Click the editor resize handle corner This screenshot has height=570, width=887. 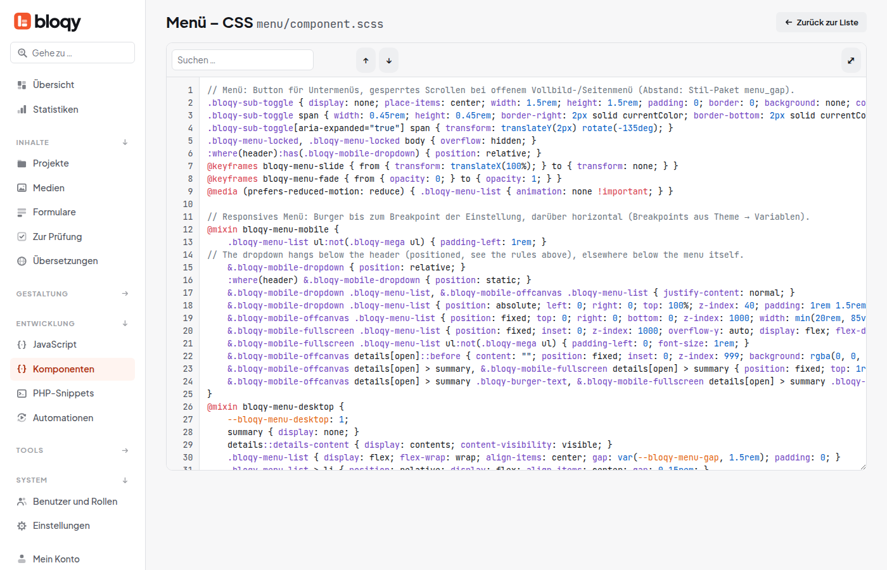(863, 467)
